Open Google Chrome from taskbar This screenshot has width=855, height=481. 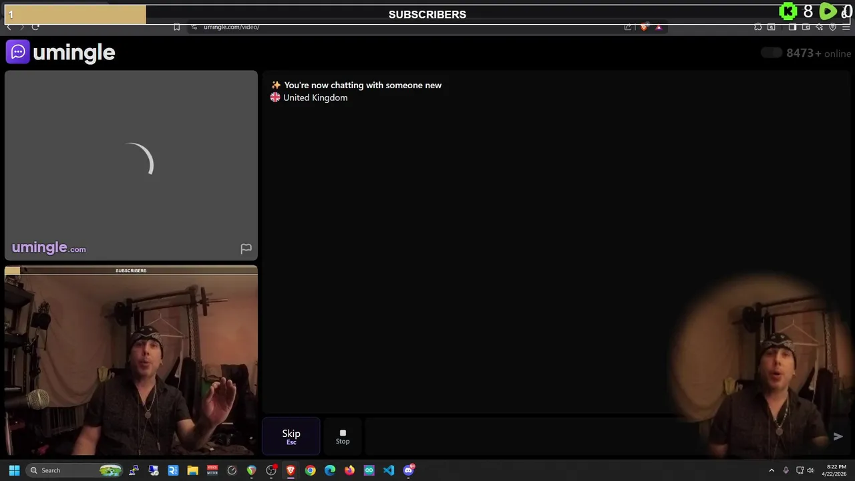pyautogui.click(x=310, y=470)
